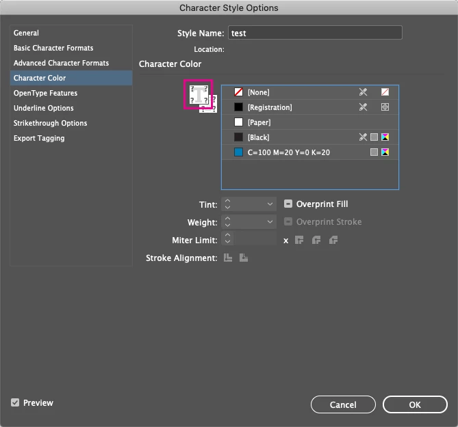Uncheck the Preview checkbox
458x427 pixels.
click(15, 402)
